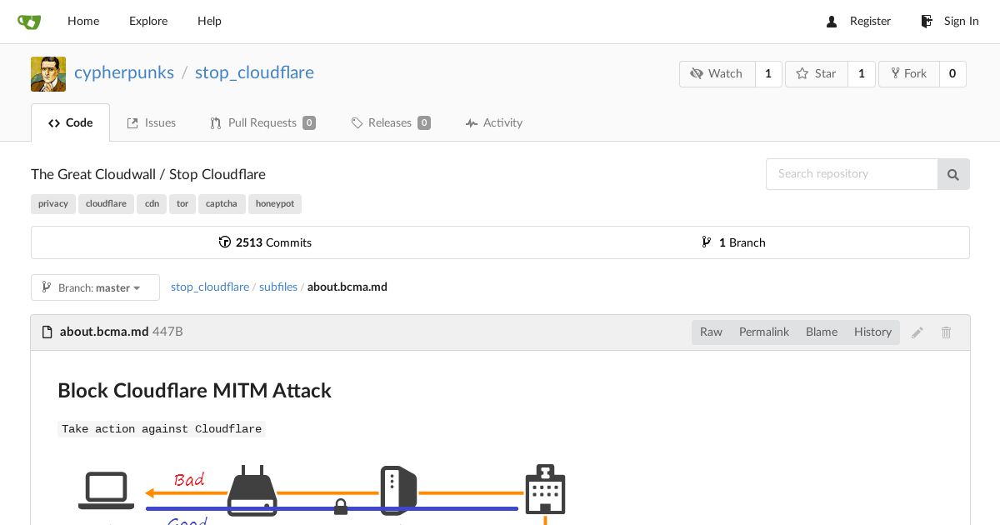The height and width of the screenshot is (525, 1000).
Task: Open the 1 Branch link
Action: (x=734, y=242)
